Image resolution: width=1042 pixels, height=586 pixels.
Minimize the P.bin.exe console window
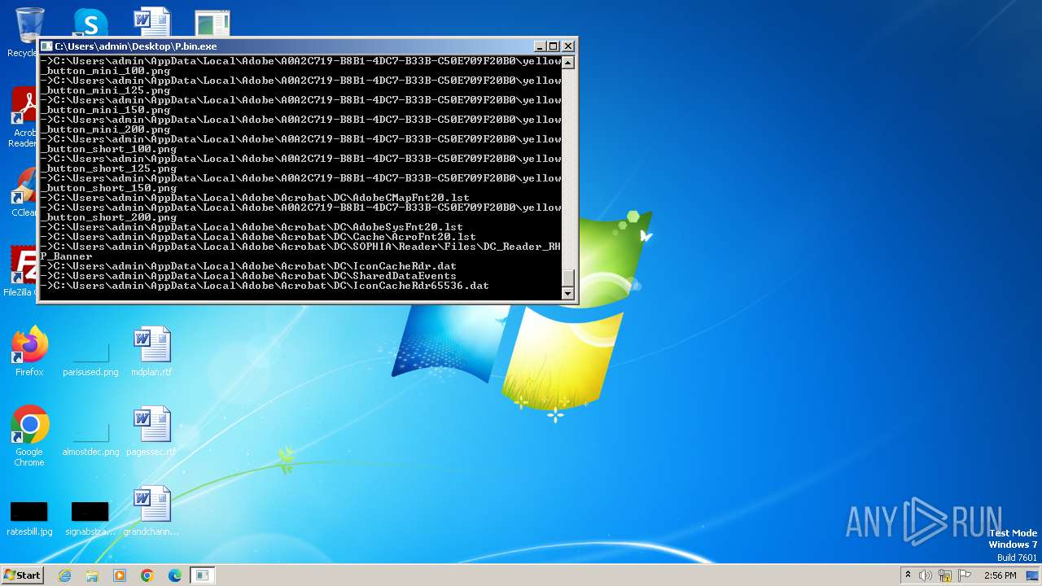tap(540, 46)
